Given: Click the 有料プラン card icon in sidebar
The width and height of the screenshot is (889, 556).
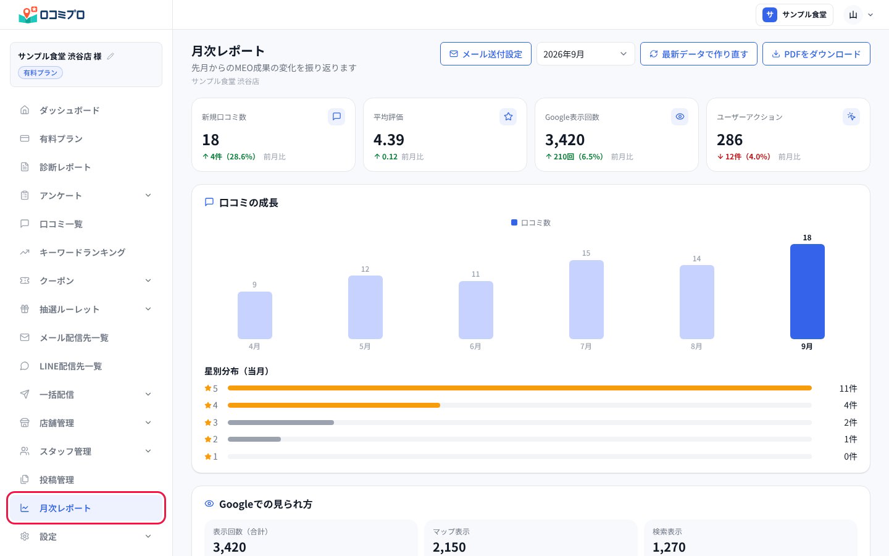Looking at the screenshot, I should point(25,138).
